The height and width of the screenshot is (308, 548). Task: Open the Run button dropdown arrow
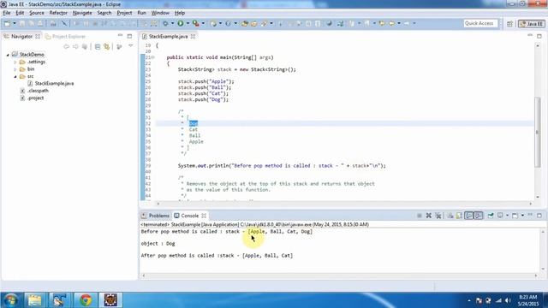[188, 23]
